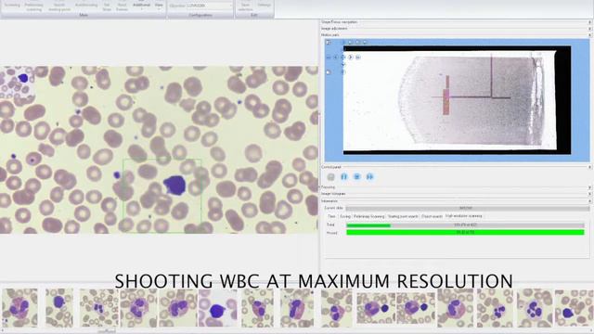Screen dimensions: 594x334
Task: Open the Additional dropdown in the ribbon
Action: [x=141, y=6]
